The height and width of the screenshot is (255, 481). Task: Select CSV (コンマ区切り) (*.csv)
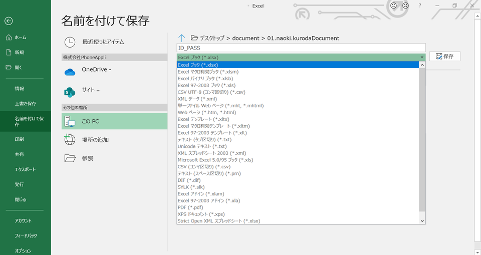click(x=298, y=166)
